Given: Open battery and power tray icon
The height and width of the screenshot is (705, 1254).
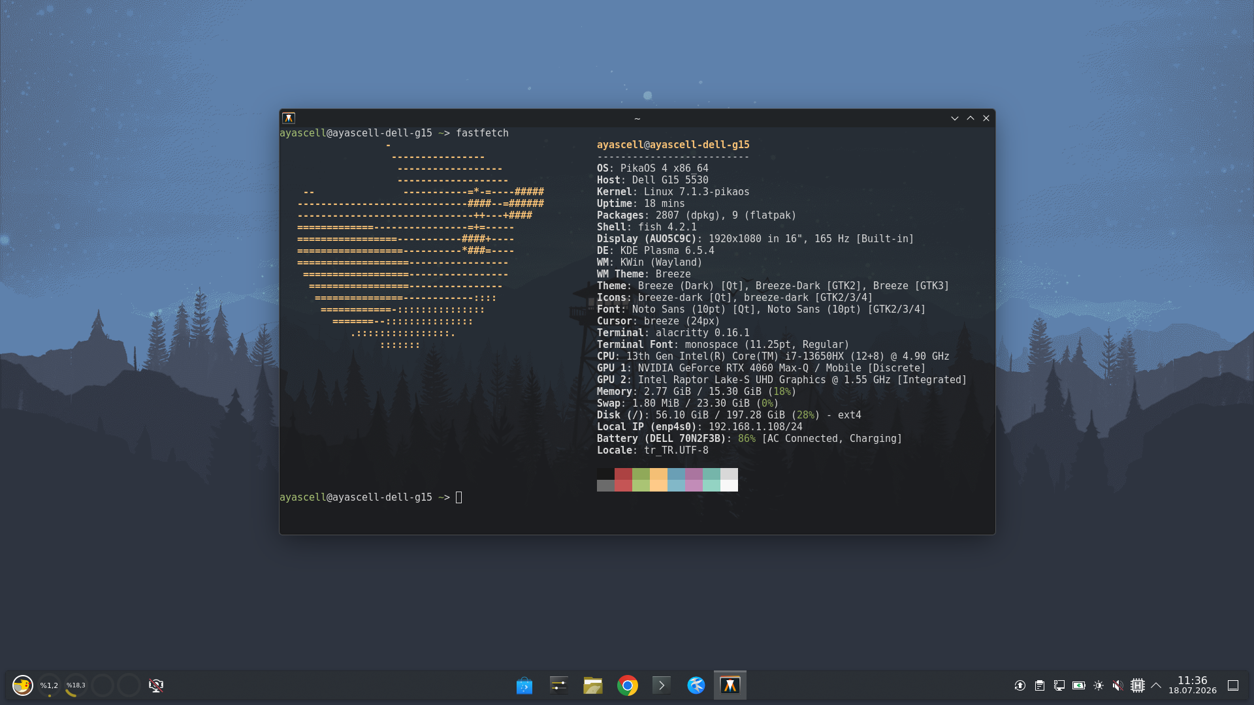Looking at the screenshot, I should coord(1079,685).
